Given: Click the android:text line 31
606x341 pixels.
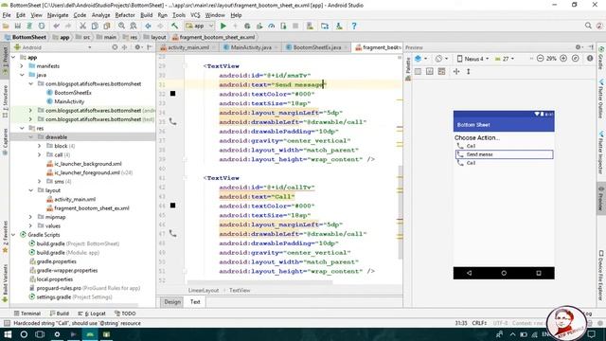Looking at the screenshot, I should 273,84.
